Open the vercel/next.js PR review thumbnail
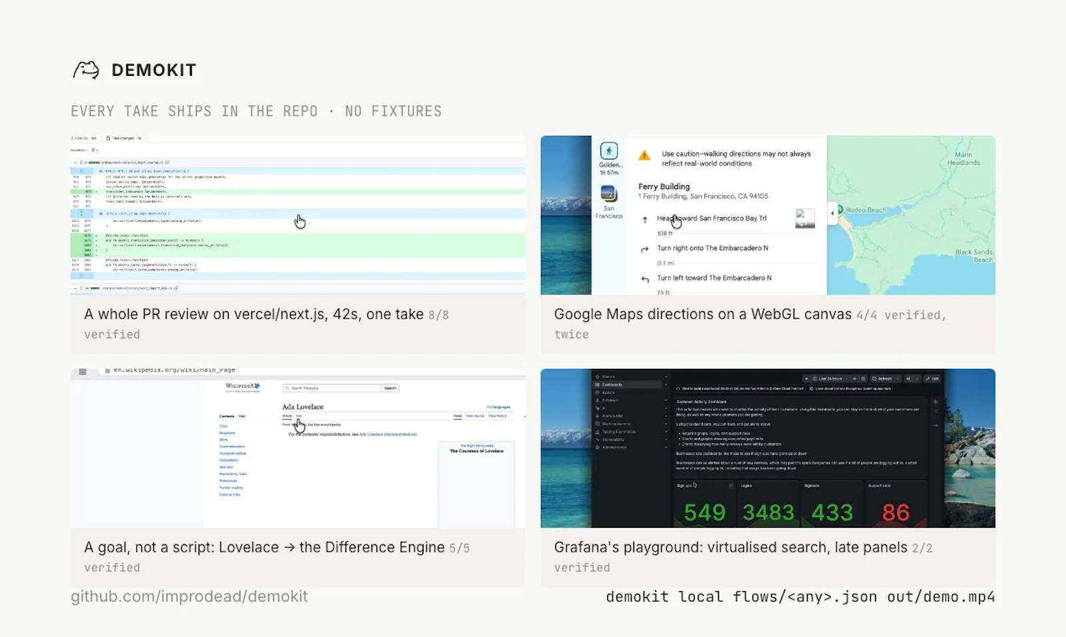 click(298, 215)
